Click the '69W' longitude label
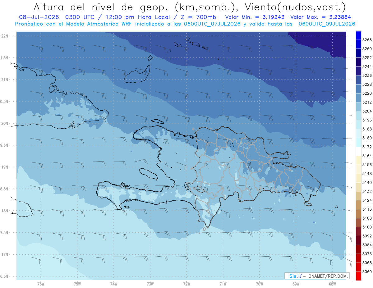The height and width of the screenshot is (288, 373). tap(296, 284)
